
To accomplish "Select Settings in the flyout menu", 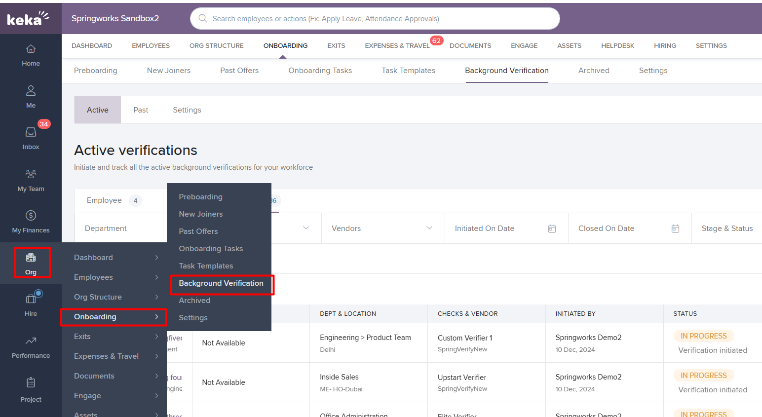I will [x=193, y=317].
